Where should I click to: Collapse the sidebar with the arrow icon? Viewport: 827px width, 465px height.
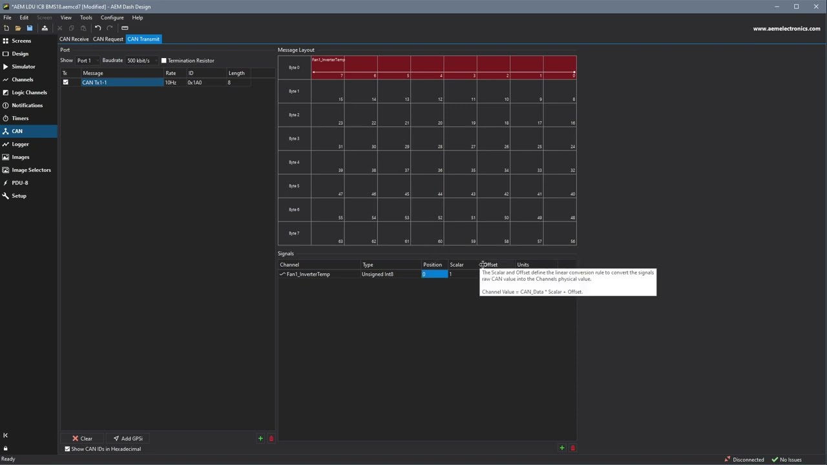[5, 435]
